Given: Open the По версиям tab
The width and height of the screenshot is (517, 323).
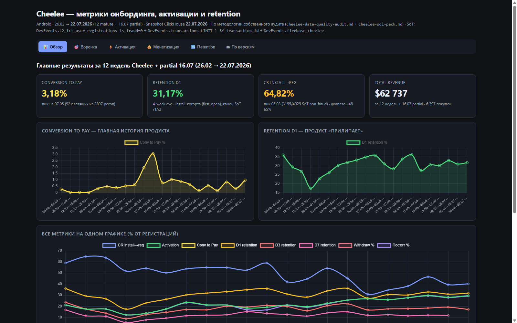Looking at the screenshot, I should click(240, 47).
